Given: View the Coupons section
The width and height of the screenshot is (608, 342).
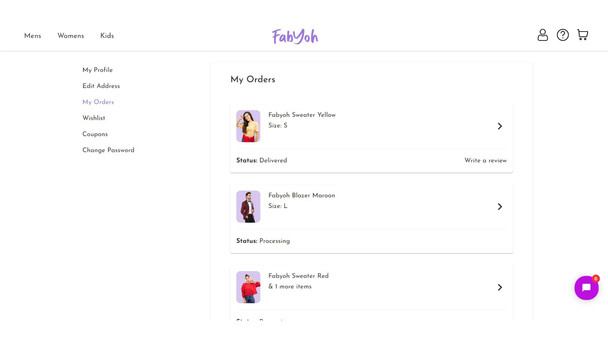Looking at the screenshot, I should coord(95,134).
